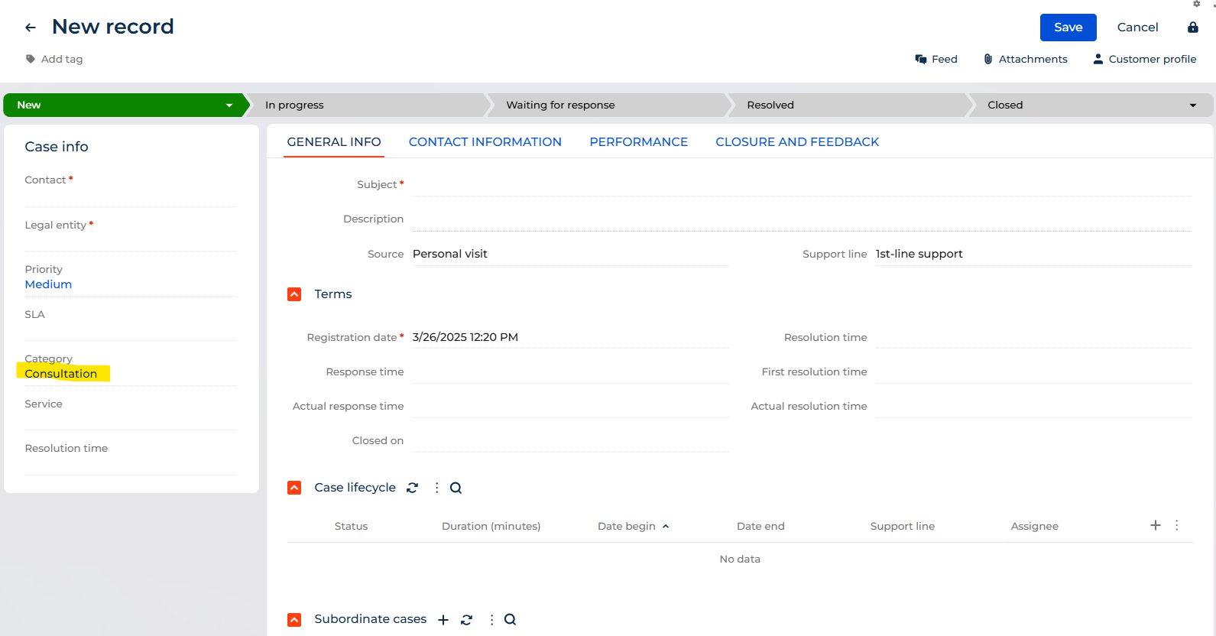
Task: Open the Customer profile link
Action: click(x=1153, y=59)
